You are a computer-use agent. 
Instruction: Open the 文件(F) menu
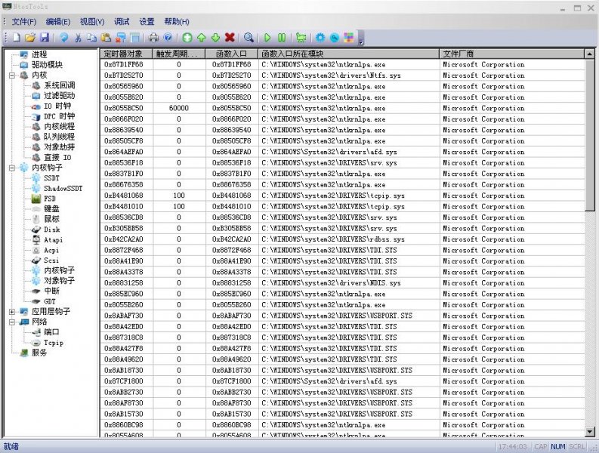(24, 22)
